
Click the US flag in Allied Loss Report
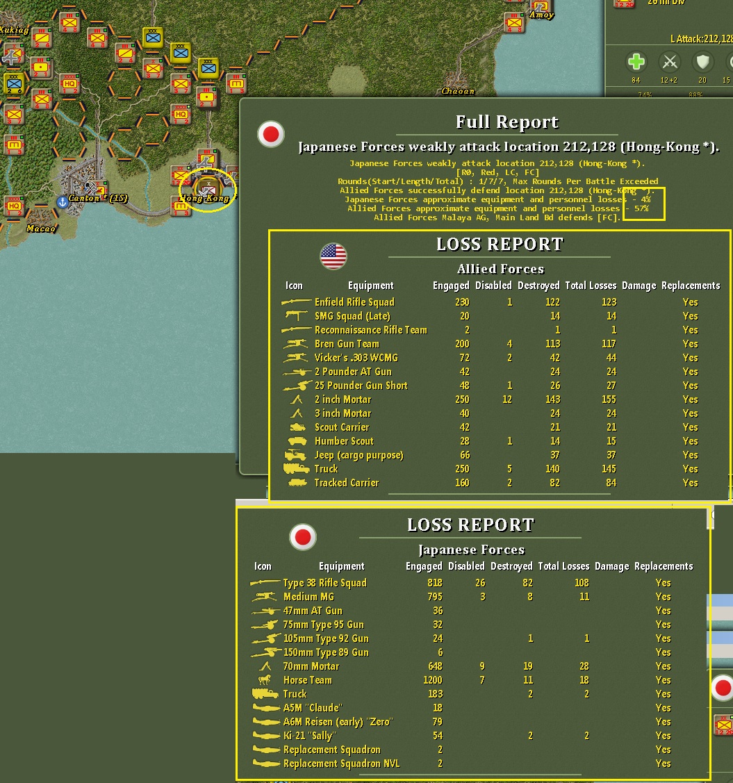pos(333,256)
